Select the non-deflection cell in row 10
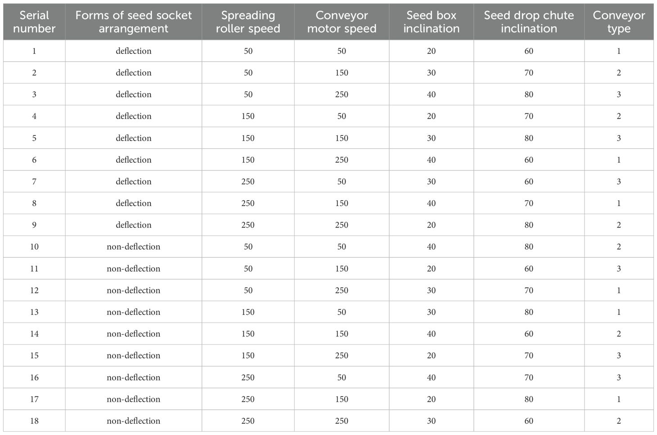 click(x=133, y=247)
